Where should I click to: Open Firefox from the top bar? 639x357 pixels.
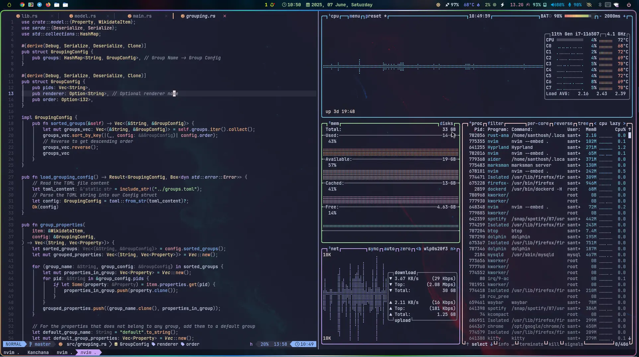(x=48, y=5)
